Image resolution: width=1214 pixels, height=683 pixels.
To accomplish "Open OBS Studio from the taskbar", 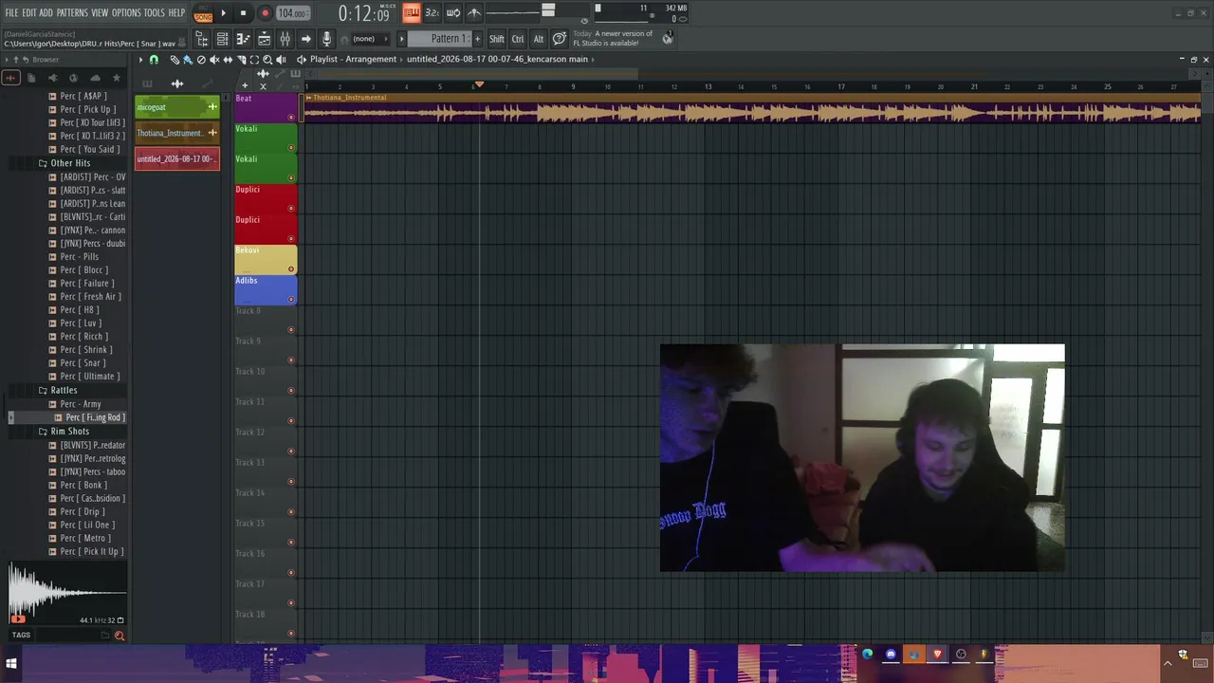I will click(961, 654).
